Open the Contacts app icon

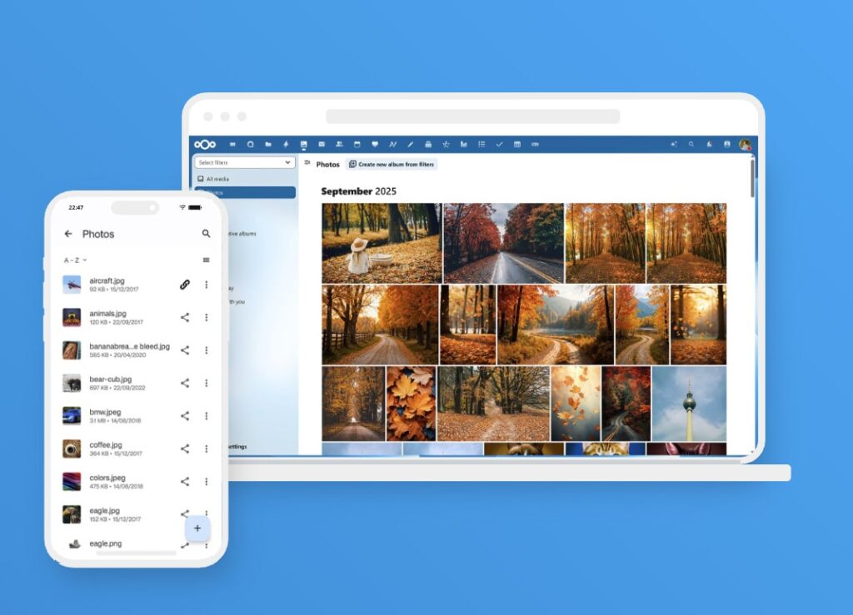[x=339, y=144]
